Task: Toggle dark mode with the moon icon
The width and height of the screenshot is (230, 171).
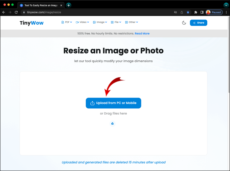Action: tap(184, 23)
